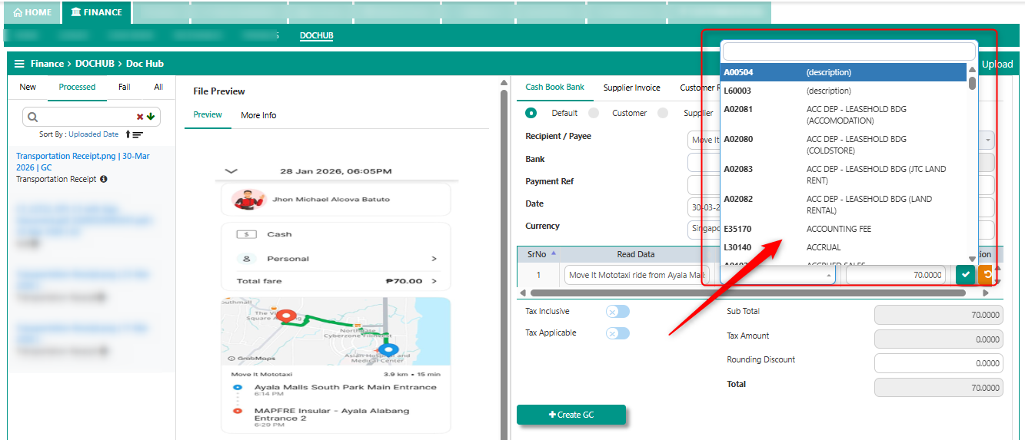This screenshot has width=1025, height=440.
Task: Clear the search with the red X icon
Action: tap(140, 117)
